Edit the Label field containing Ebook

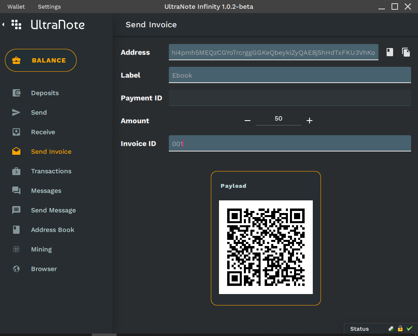coord(290,75)
